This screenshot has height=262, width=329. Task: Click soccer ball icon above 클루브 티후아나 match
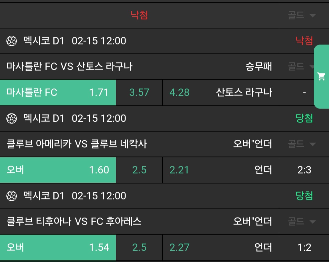12,196
